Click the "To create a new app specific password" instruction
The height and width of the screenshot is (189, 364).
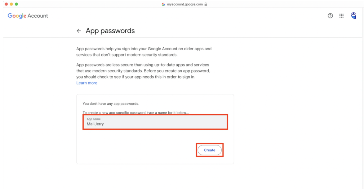click(x=135, y=113)
